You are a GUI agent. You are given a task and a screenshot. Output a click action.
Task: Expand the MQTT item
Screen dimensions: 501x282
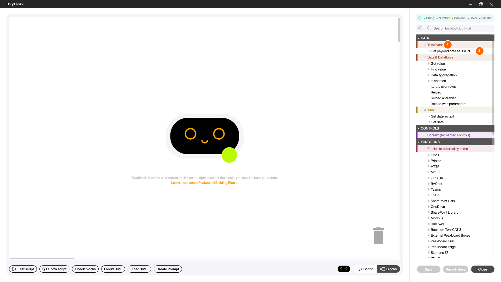coord(429,172)
